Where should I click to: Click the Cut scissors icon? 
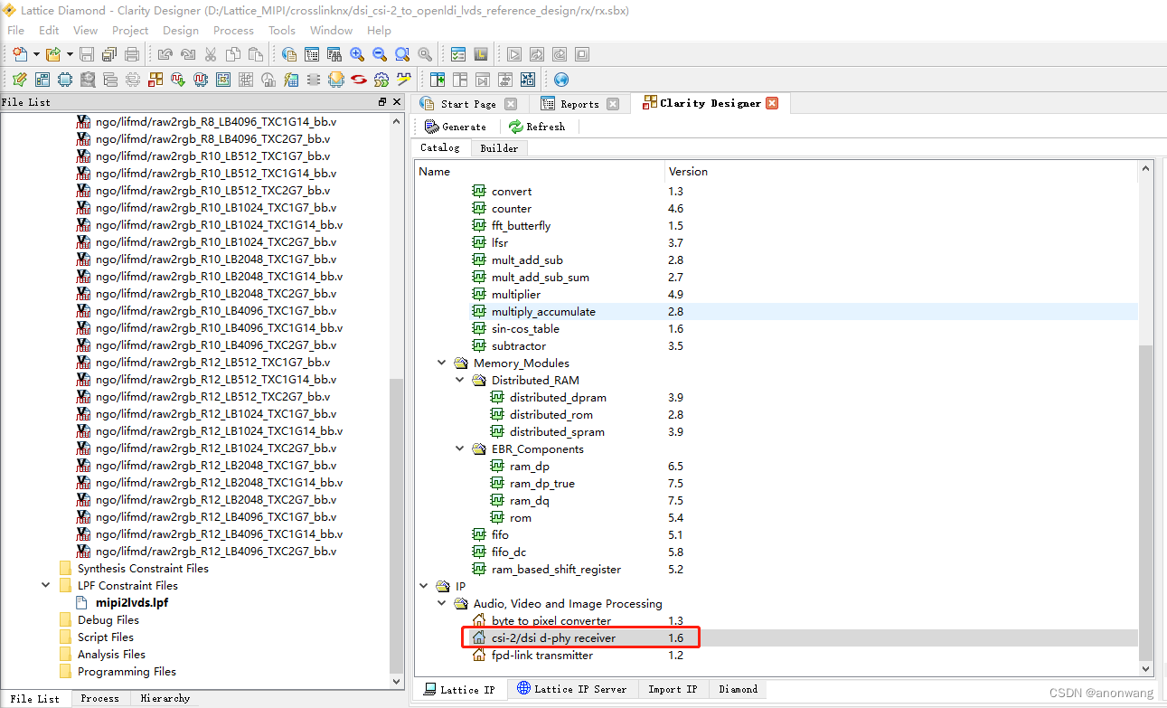[x=211, y=54]
